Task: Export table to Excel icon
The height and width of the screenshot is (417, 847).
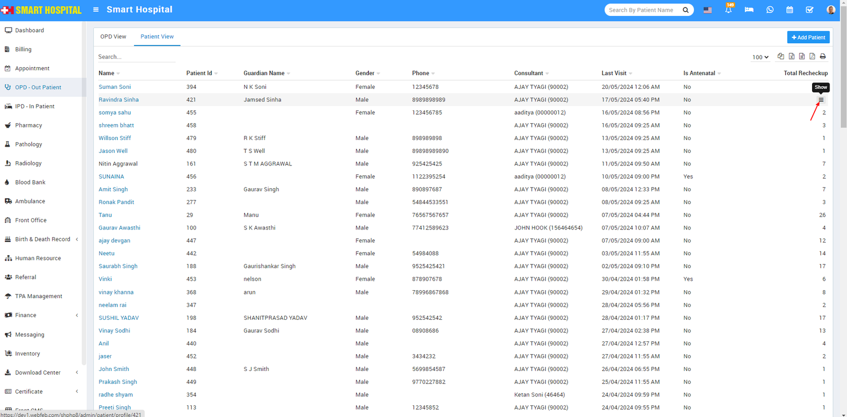Action: tap(791, 57)
